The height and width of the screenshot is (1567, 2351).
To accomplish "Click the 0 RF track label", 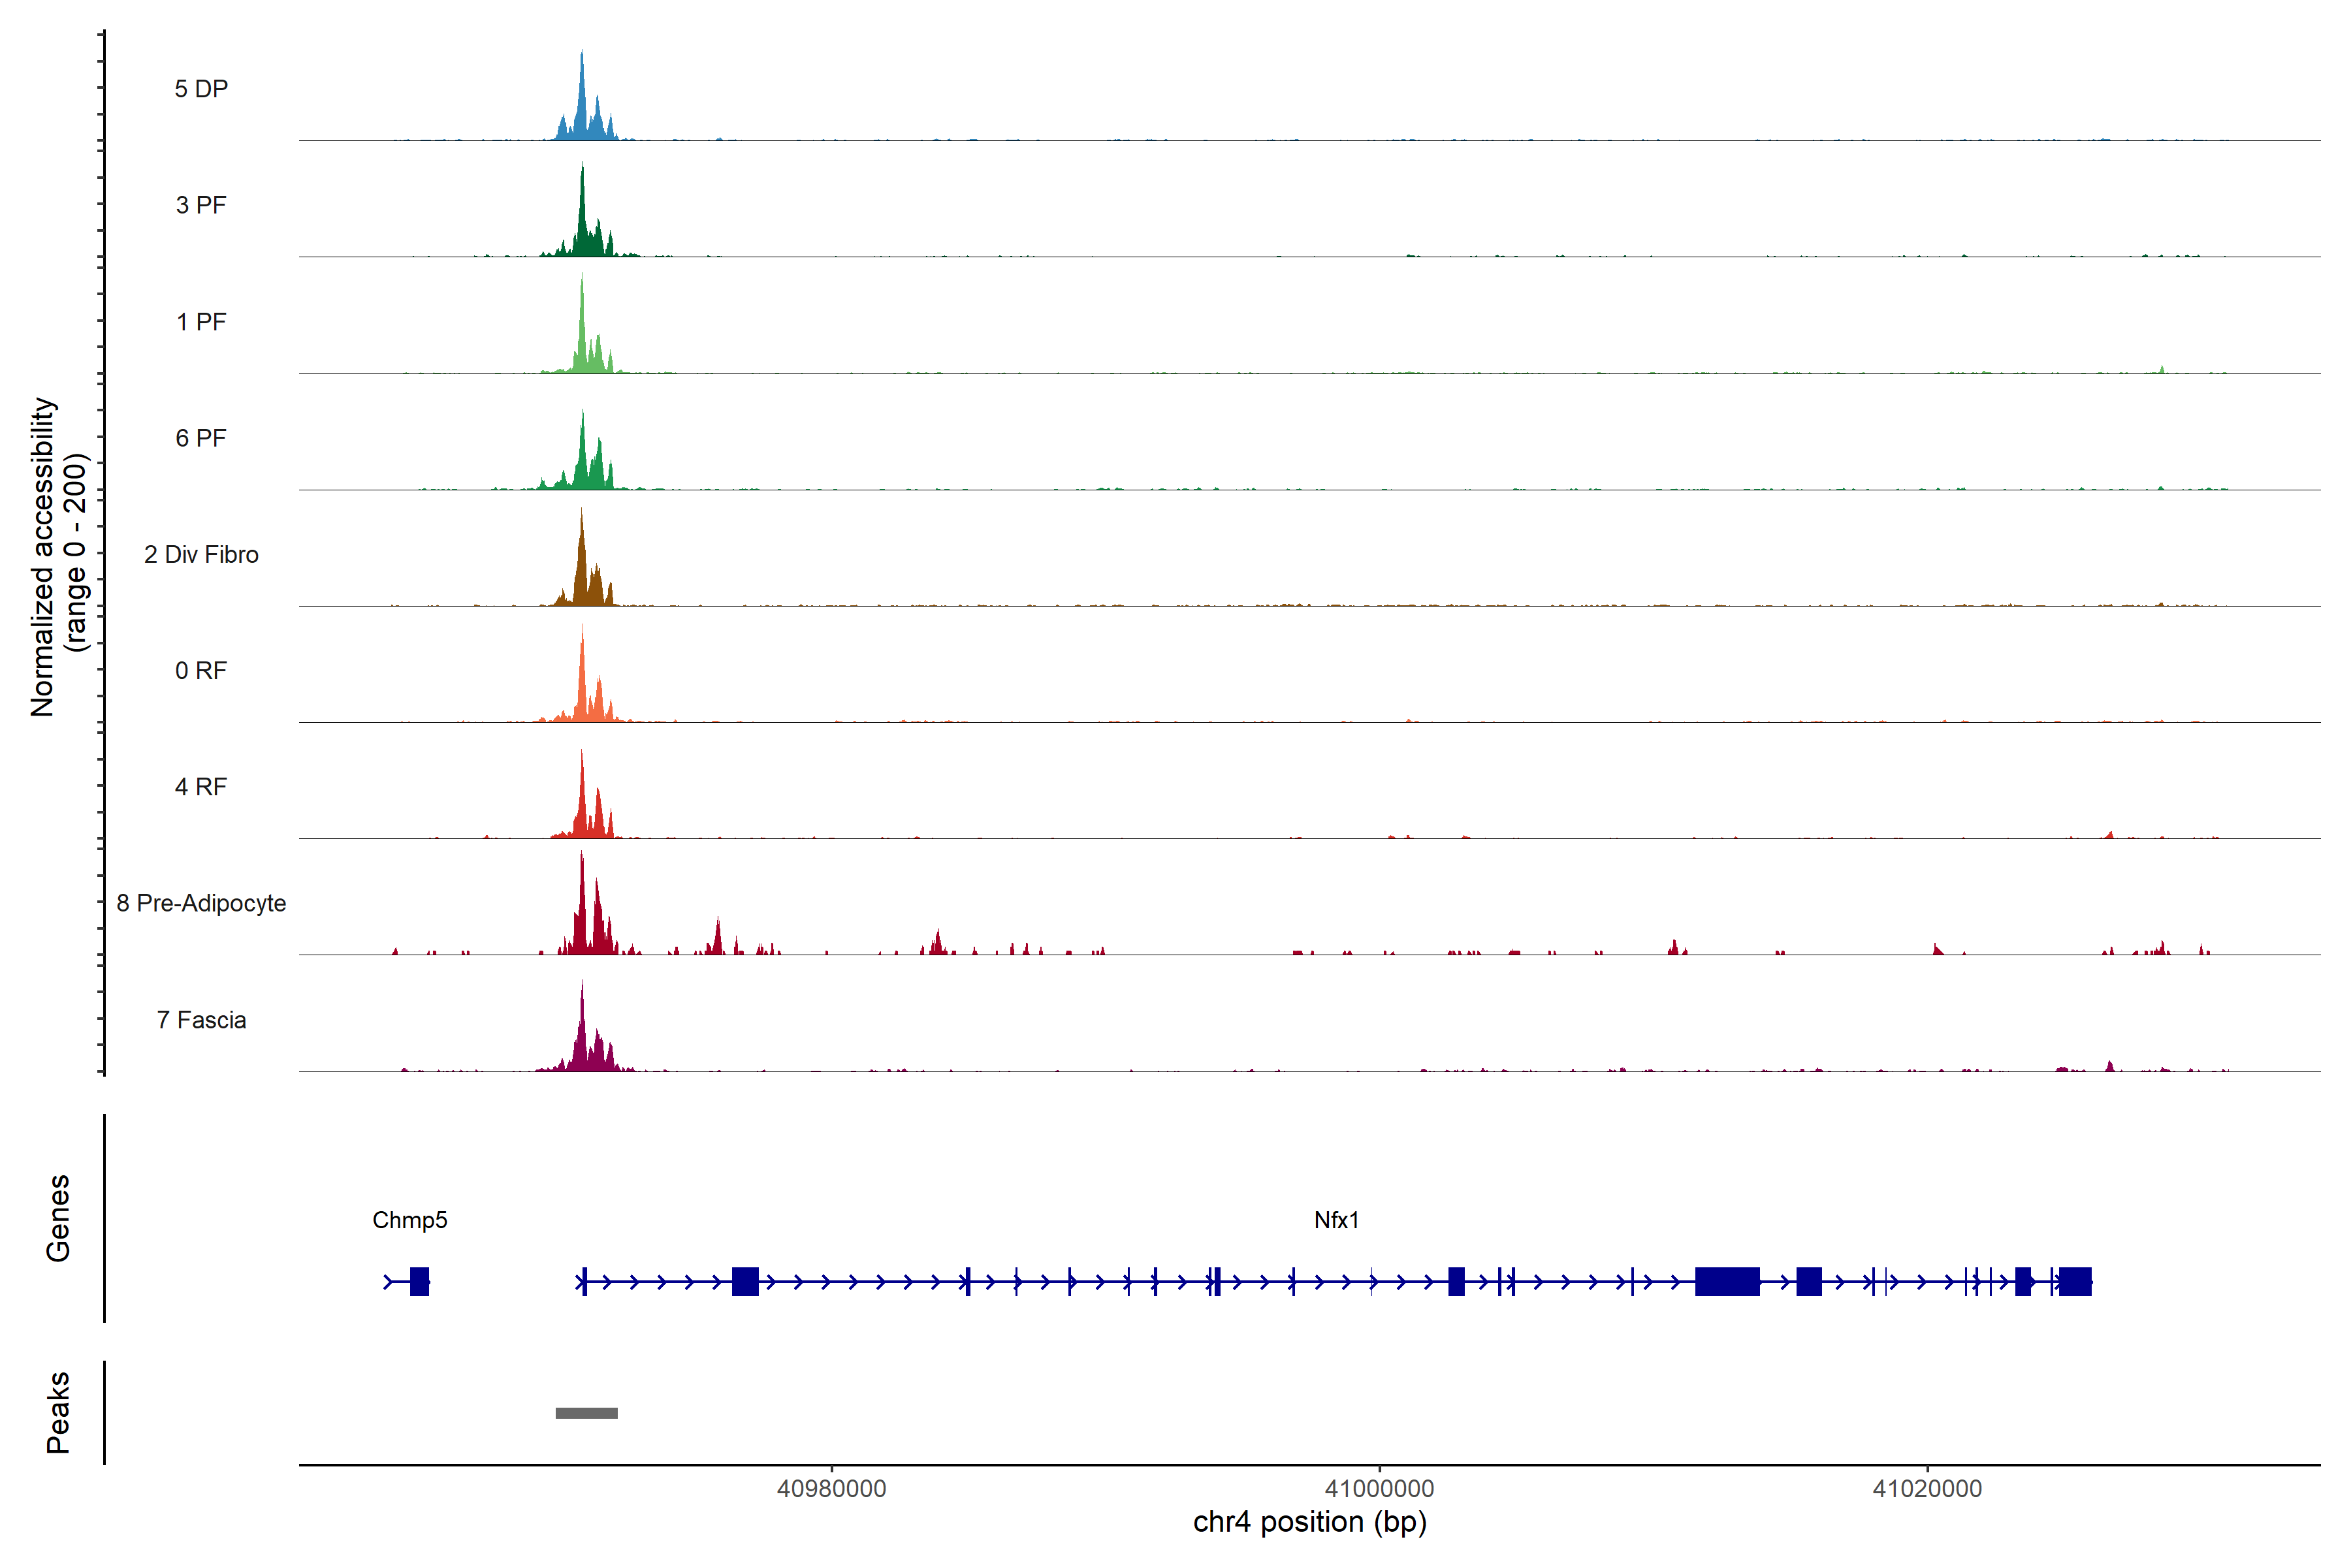I will (x=201, y=671).
